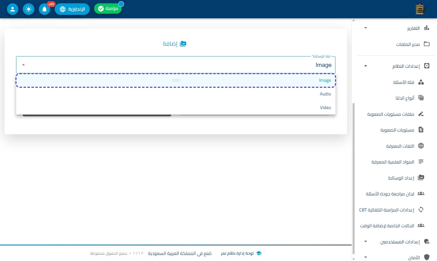Expand the التقارير menu arrow
Image resolution: width=437 pixels, height=261 pixels.
tap(366, 28)
